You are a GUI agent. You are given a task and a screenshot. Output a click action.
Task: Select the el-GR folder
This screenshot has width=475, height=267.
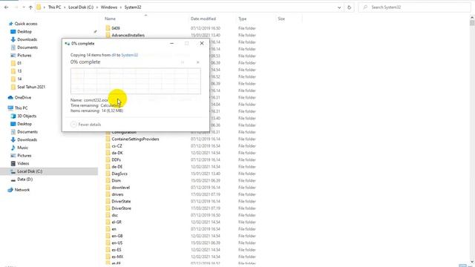(117, 222)
